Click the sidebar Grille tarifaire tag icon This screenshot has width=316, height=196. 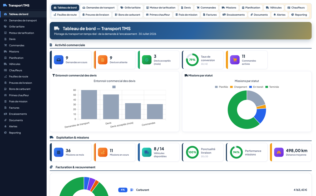6,27
